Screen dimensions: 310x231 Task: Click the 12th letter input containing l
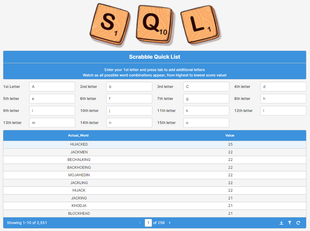[x=283, y=111]
